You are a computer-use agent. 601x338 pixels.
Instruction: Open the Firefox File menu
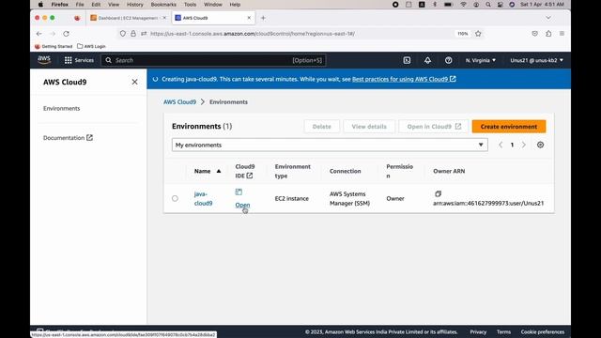80,5
